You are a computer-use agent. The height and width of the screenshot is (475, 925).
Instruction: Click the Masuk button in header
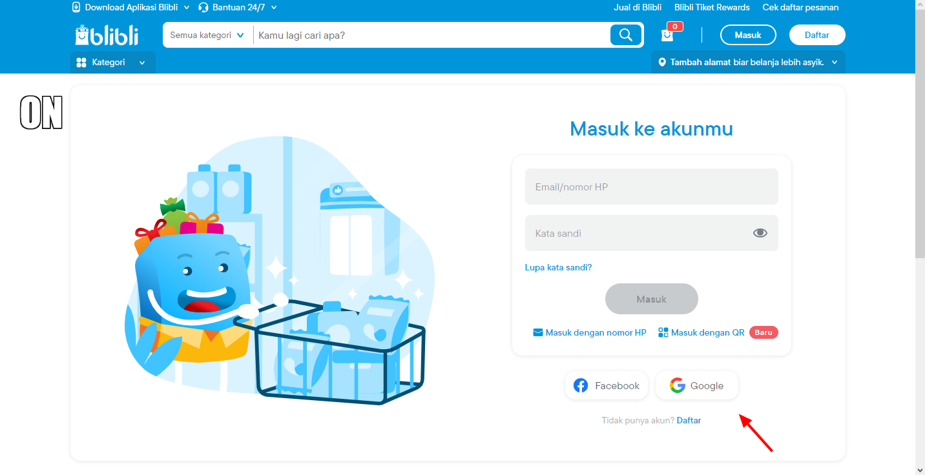[x=748, y=35]
